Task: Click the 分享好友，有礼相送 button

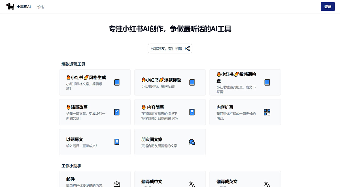Action: point(170,49)
